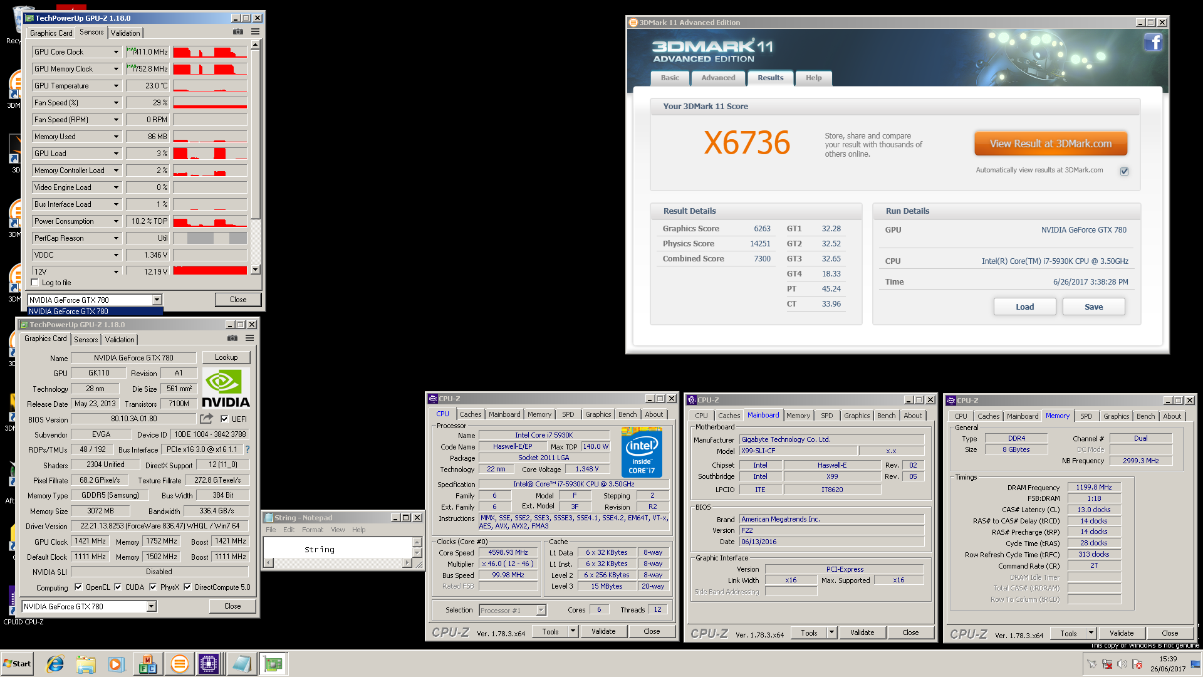Image resolution: width=1203 pixels, height=677 pixels.
Task: Click the GPU Name field in GPU-Z
Action: pos(133,358)
